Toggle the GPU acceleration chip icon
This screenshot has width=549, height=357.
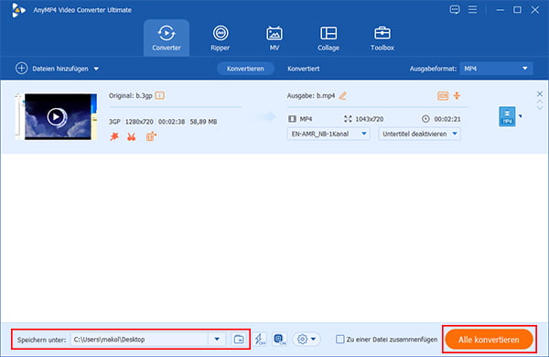point(279,339)
